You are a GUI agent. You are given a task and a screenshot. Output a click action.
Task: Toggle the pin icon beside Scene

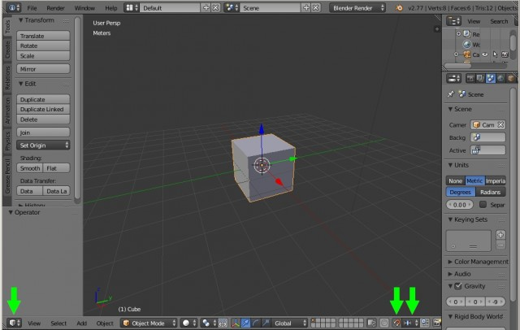[x=450, y=94]
